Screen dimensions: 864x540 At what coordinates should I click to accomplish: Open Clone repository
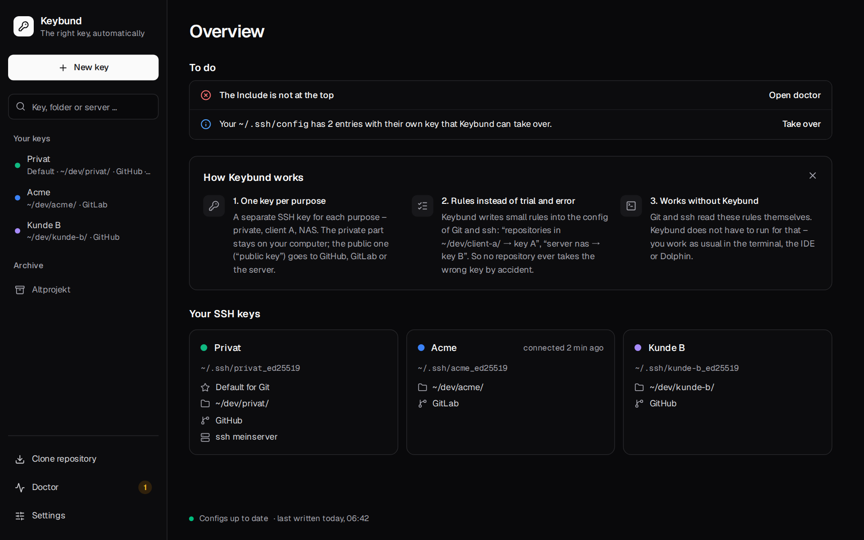point(83,459)
